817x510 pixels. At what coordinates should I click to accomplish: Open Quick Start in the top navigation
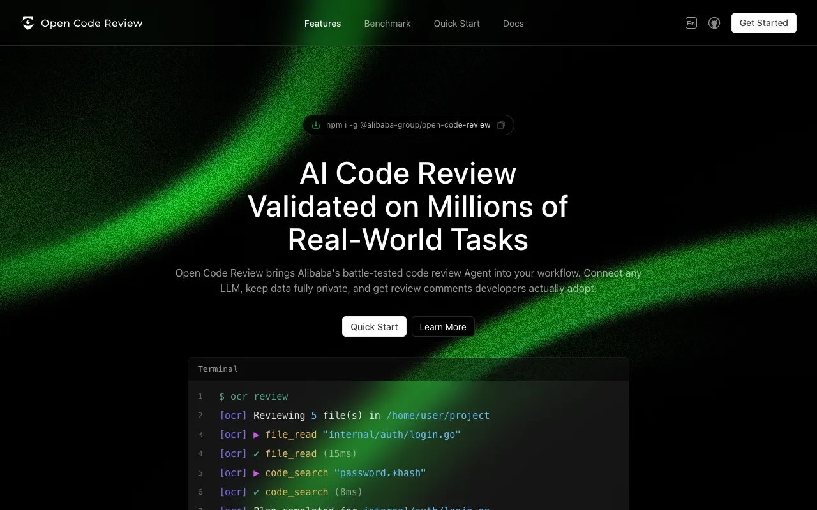tap(457, 24)
